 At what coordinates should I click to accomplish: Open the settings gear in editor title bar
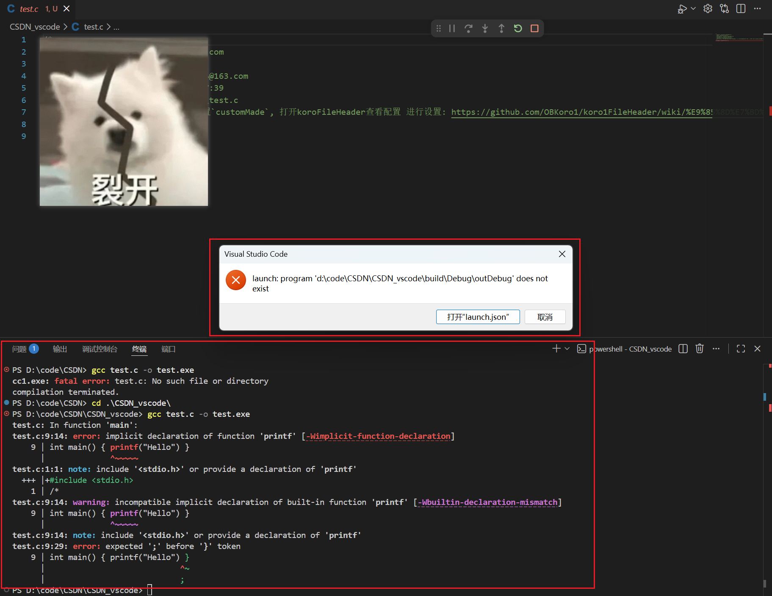[708, 9]
